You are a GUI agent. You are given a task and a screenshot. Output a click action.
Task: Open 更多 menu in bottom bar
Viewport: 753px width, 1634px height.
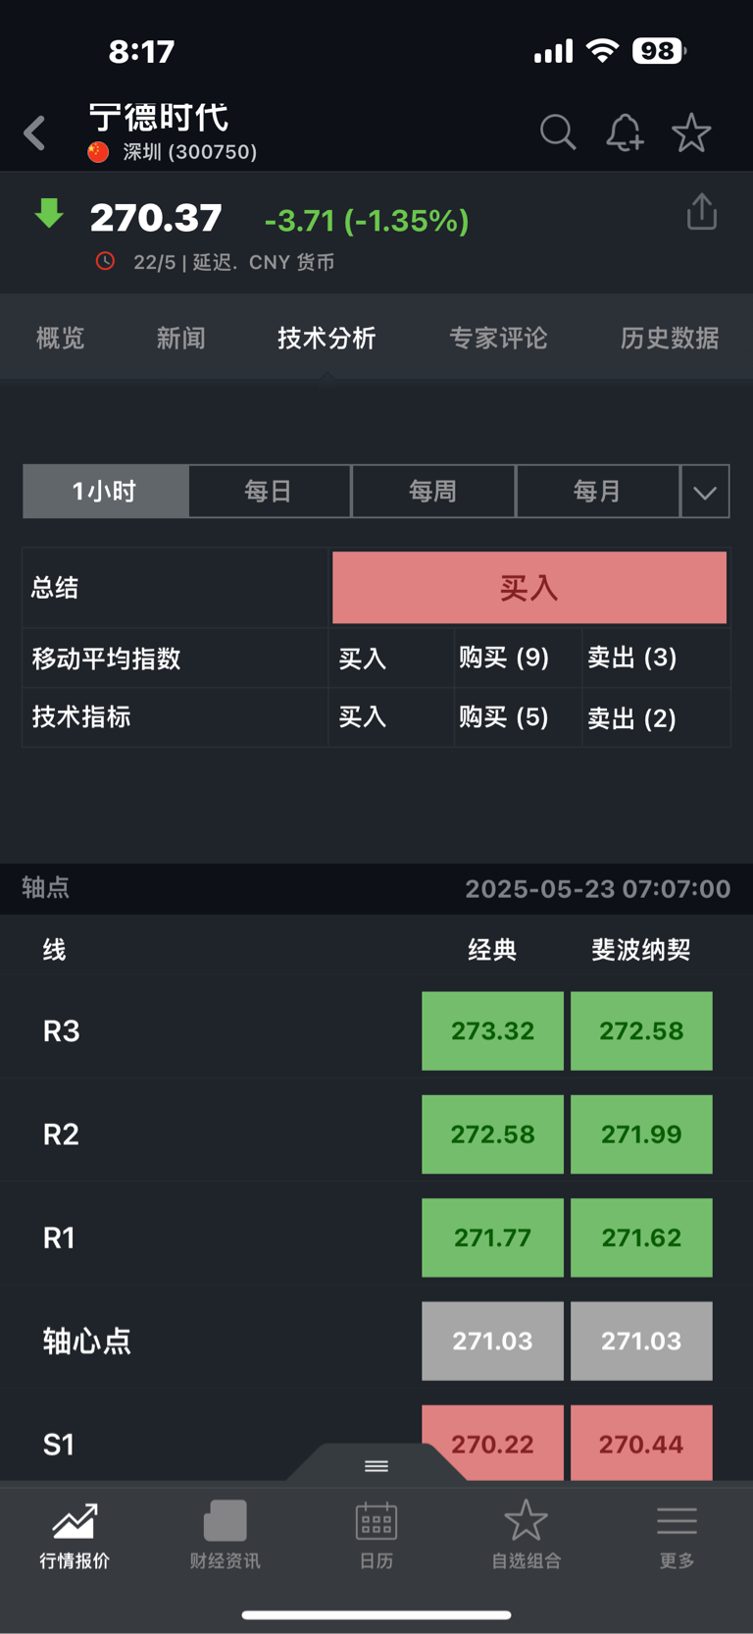pos(678,1535)
